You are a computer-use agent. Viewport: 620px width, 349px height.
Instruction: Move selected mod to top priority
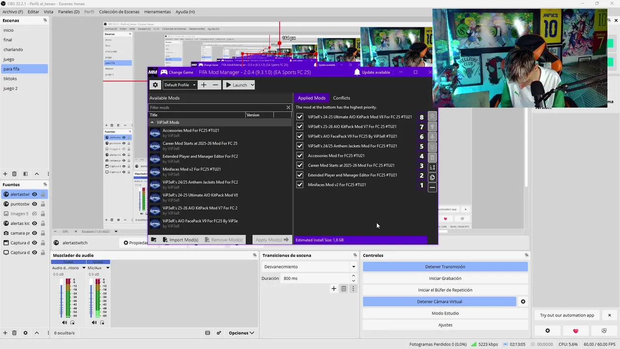[433, 117]
